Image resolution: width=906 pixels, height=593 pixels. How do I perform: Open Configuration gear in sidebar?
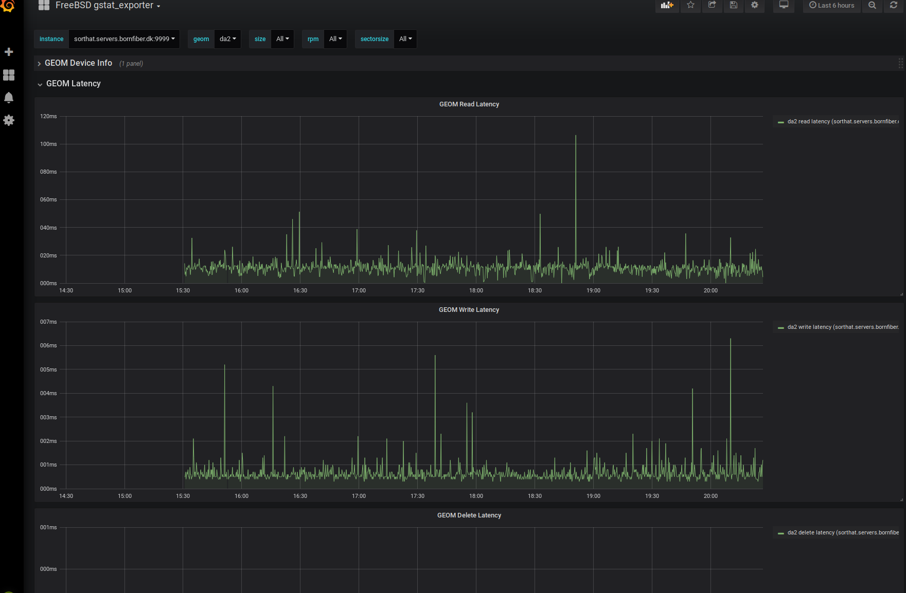9,120
